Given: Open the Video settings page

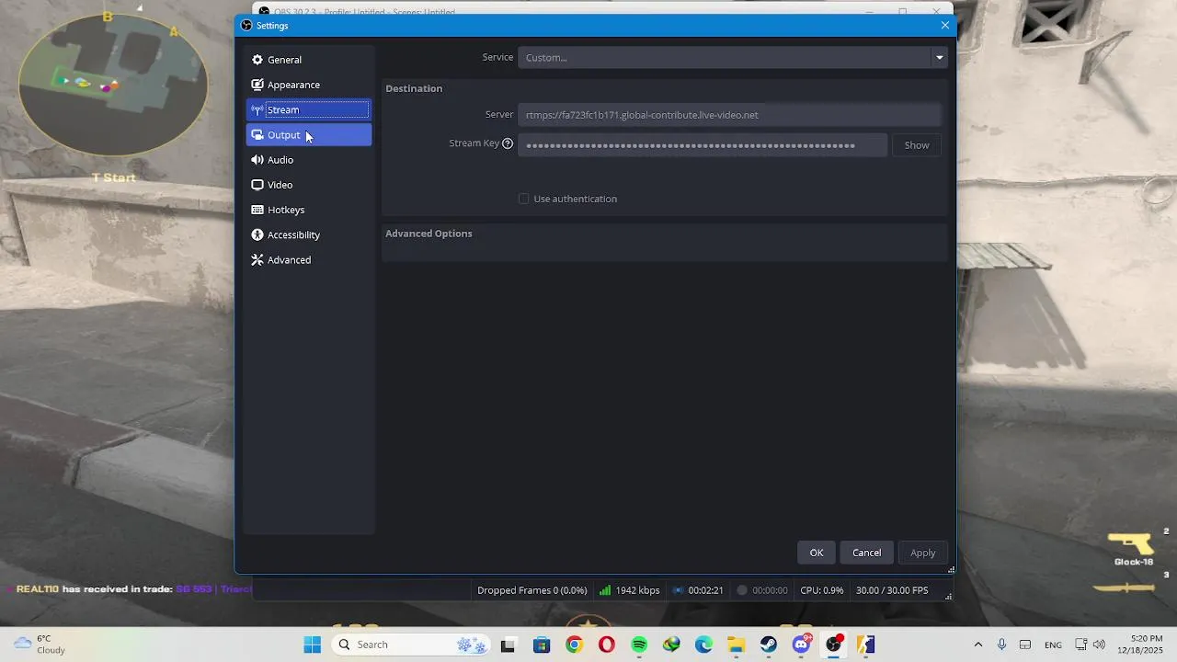Looking at the screenshot, I should [x=309, y=185].
